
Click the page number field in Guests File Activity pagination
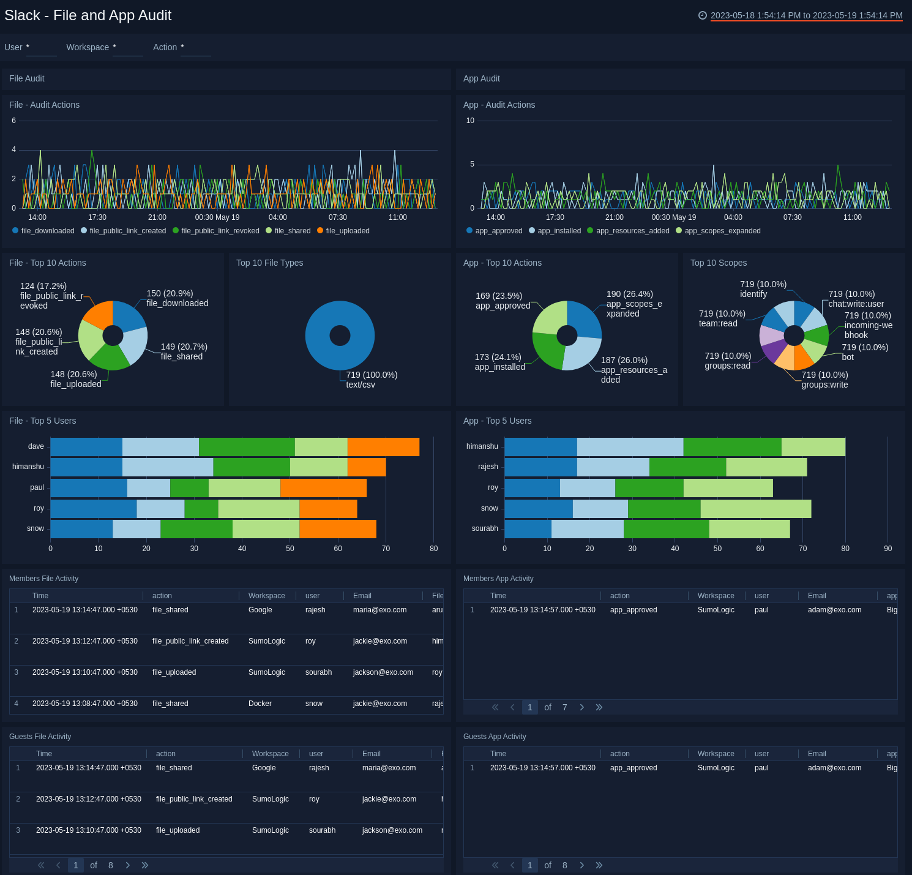click(x=75, y=865)
